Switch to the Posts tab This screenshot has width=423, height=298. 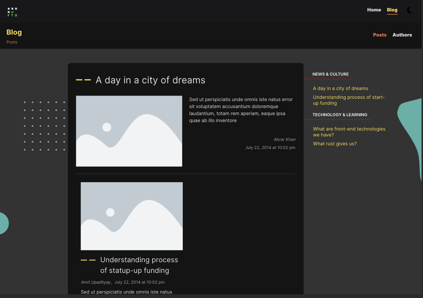[380, 35]
